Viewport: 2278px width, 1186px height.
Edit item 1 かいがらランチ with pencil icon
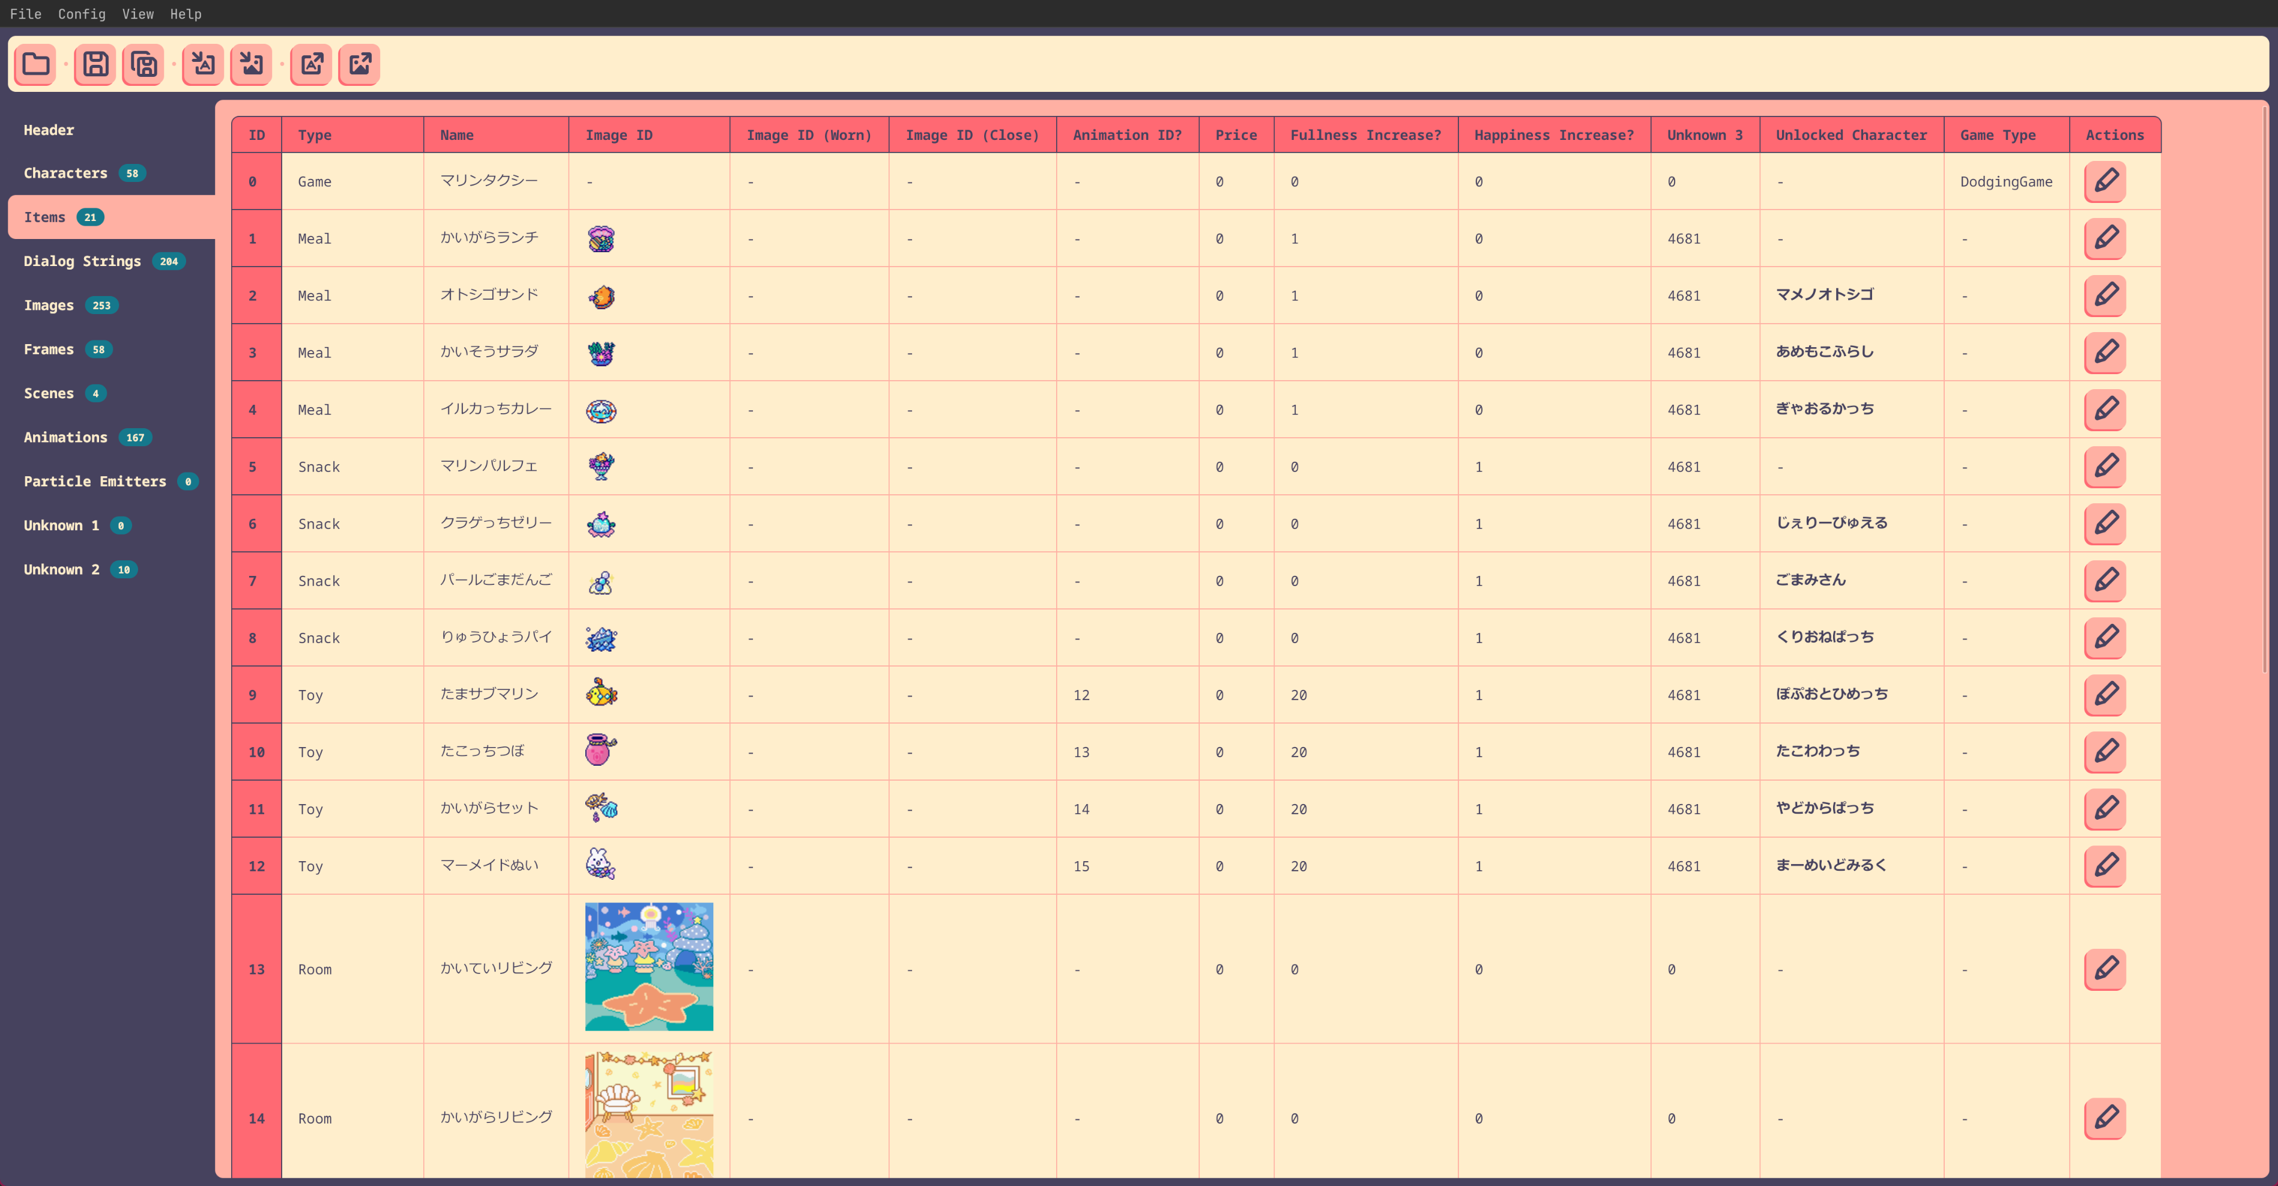[x=2106, y=238]
